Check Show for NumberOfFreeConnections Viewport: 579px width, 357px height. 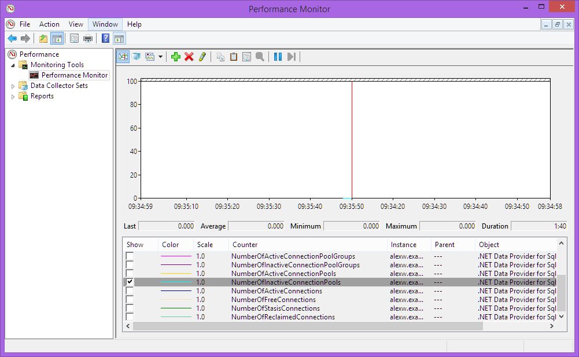[130, 299]
